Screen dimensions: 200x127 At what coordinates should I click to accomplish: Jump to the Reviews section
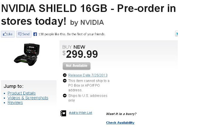pyautogui.click(x=15, y=102)
